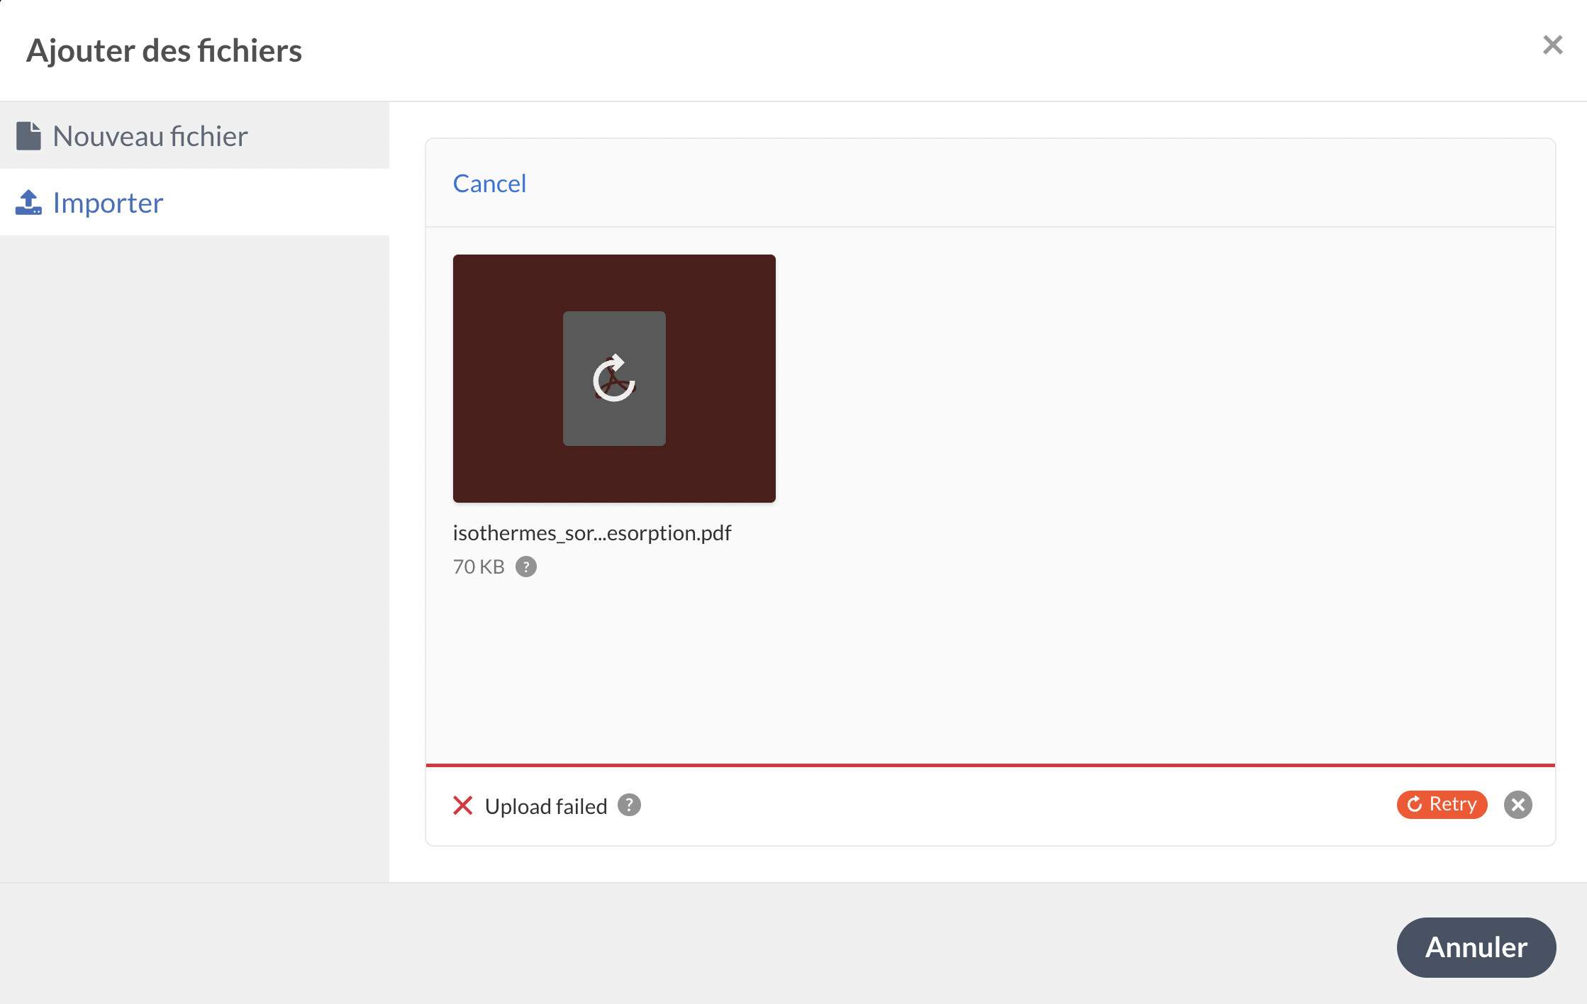Close the Ajouter des fichiers dialog
The height and width of the screenshot is (1004, 1587).
(1552, 45)
